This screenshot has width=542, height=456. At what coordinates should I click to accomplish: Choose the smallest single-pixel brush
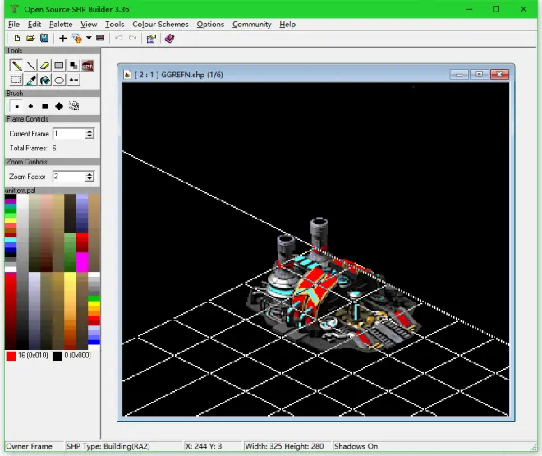click(16, 106)
